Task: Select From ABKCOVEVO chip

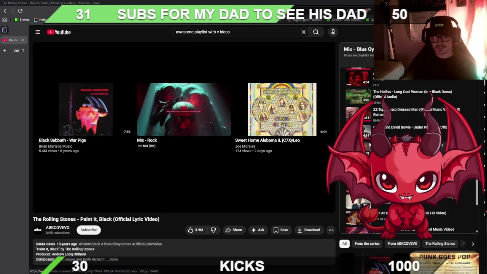Action: [x=402, y=244]
